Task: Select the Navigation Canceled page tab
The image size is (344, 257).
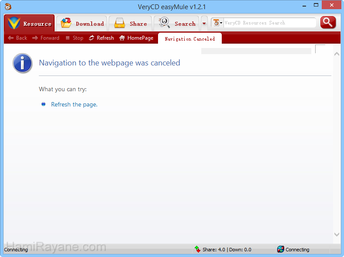Action: pos(190,38)
